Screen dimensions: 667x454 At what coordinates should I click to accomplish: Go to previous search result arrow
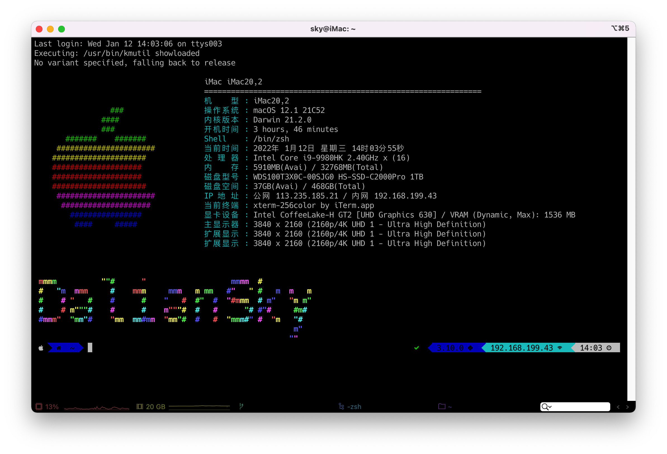618,407
